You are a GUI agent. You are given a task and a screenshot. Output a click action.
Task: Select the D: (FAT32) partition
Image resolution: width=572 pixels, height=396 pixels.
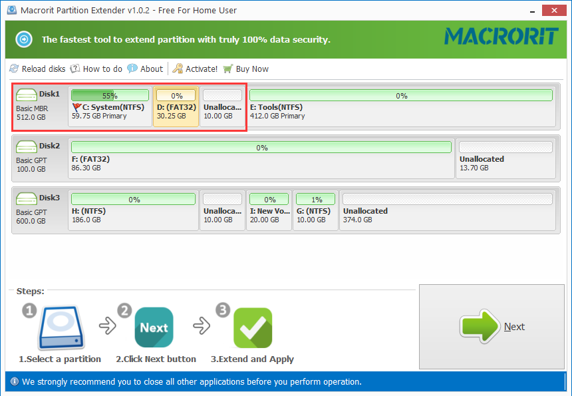[x=176, y=106]
